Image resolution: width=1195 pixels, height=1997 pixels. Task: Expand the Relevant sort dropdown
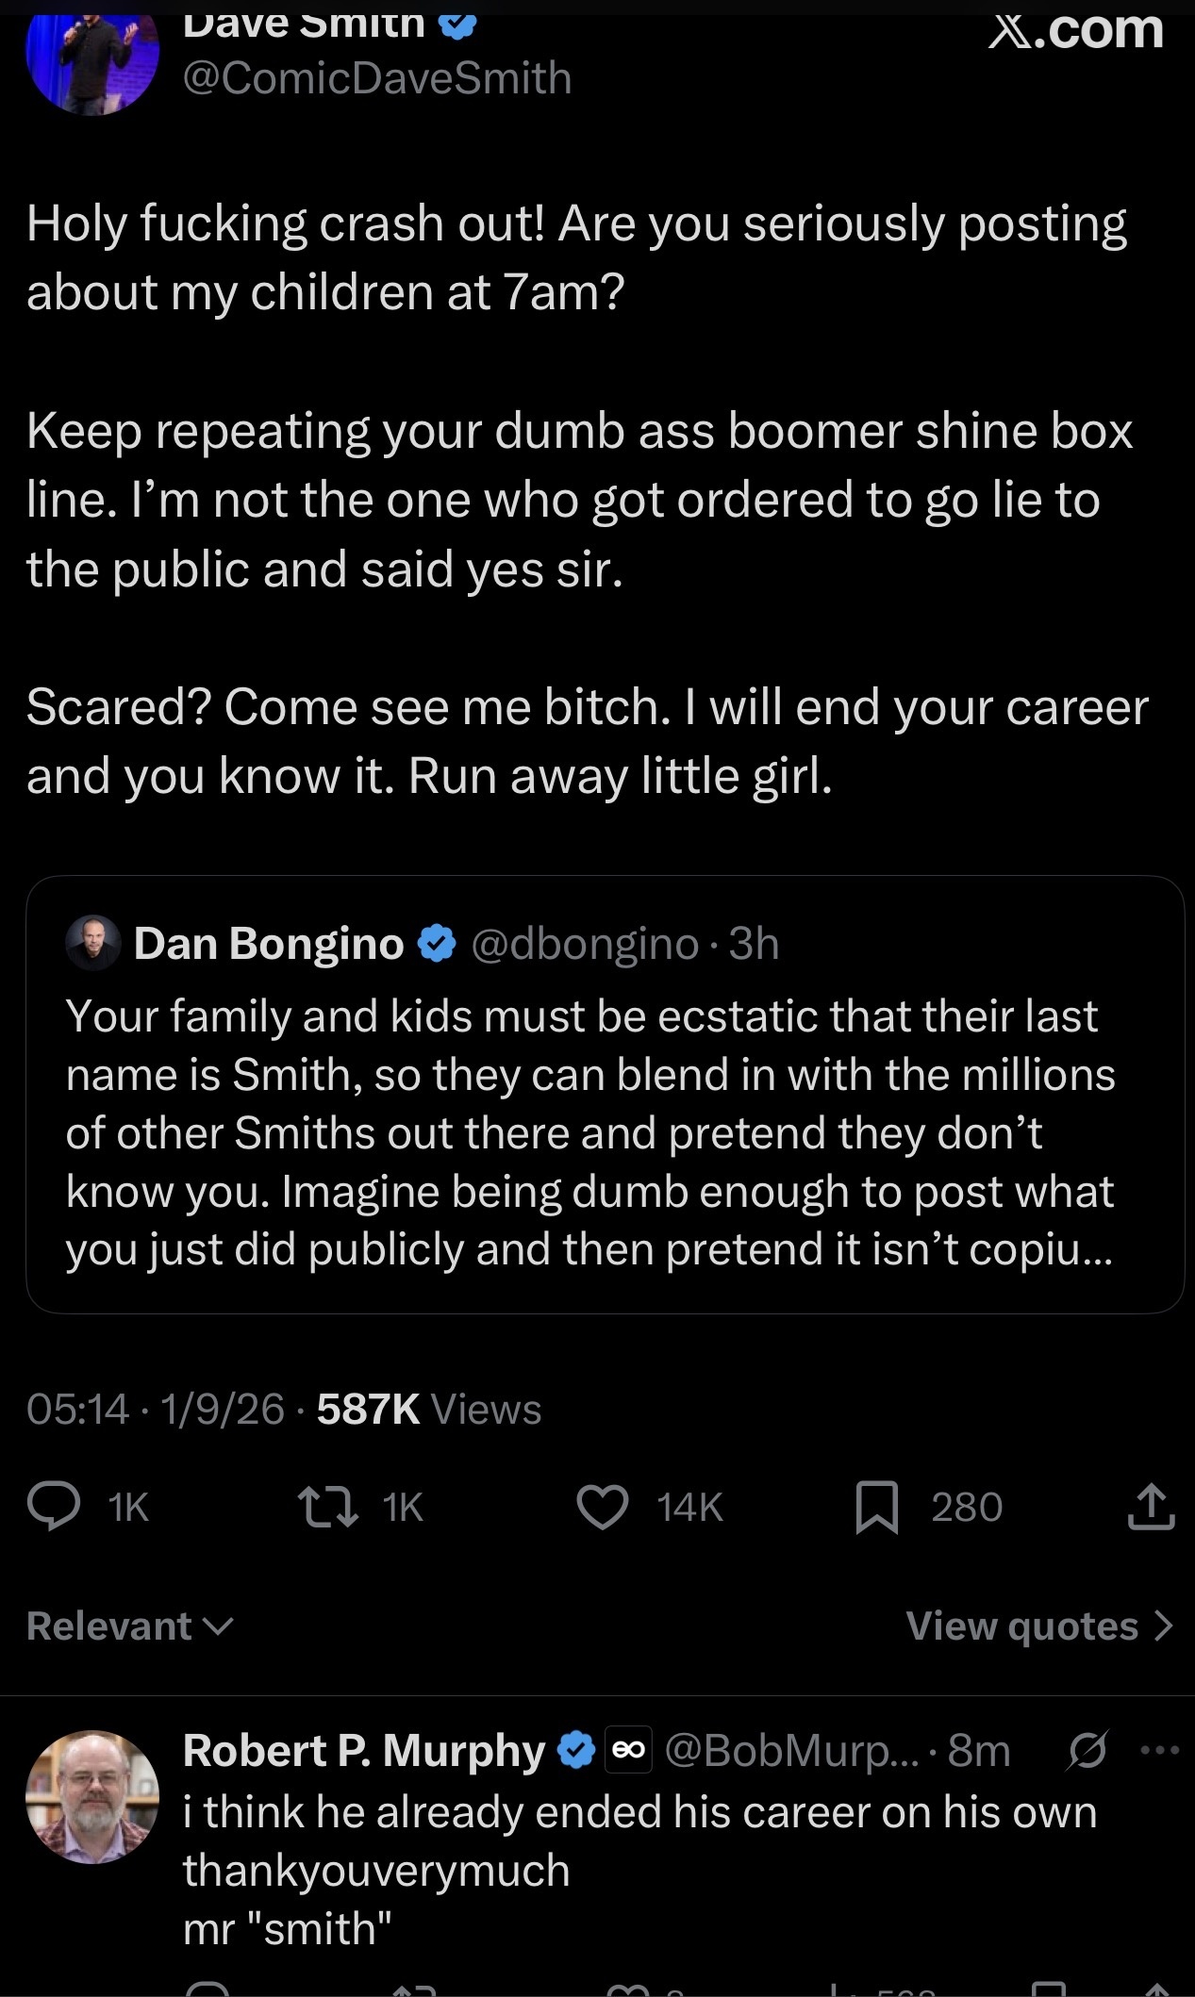(130, 1626)
